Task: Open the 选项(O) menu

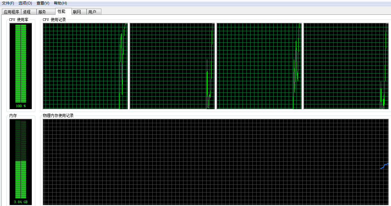Action: [x=25, y=3]
